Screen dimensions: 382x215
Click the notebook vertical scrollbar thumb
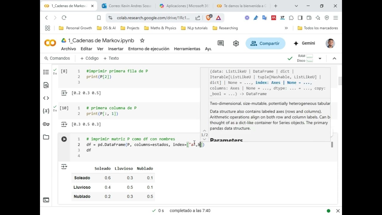(340, 81)
